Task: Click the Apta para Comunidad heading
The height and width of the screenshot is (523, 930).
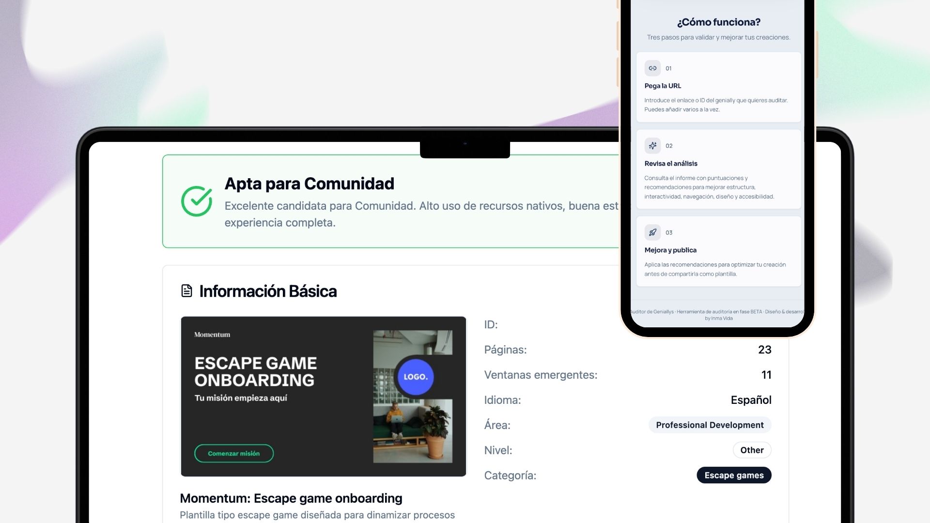Action: pos(310,184)
